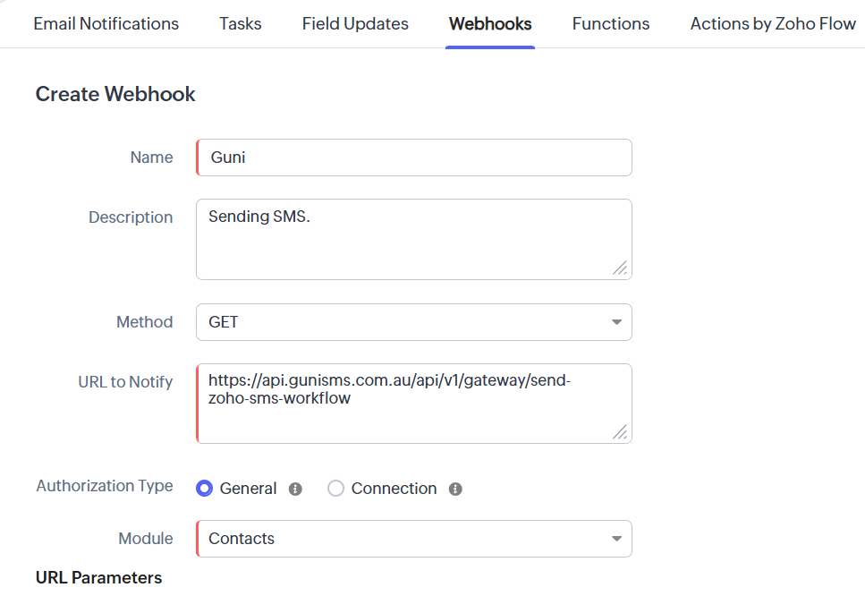This screenshot has height=596, width=865.
Task: Go to the Field Updates tab
Action: pos(355,24)
